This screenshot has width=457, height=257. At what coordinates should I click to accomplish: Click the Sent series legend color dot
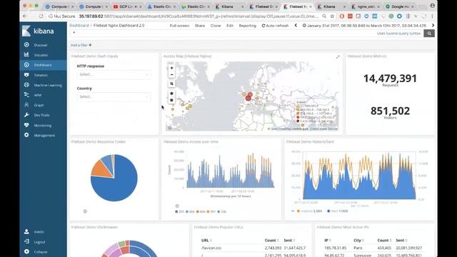(328, 211)
